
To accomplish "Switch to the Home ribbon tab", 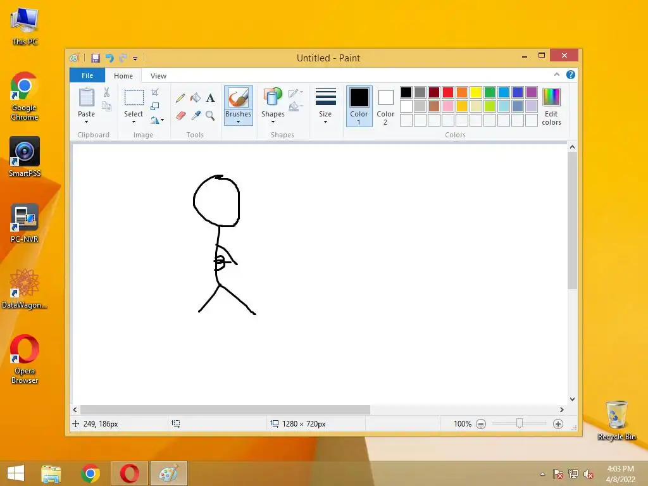I will tap(123, 76).
